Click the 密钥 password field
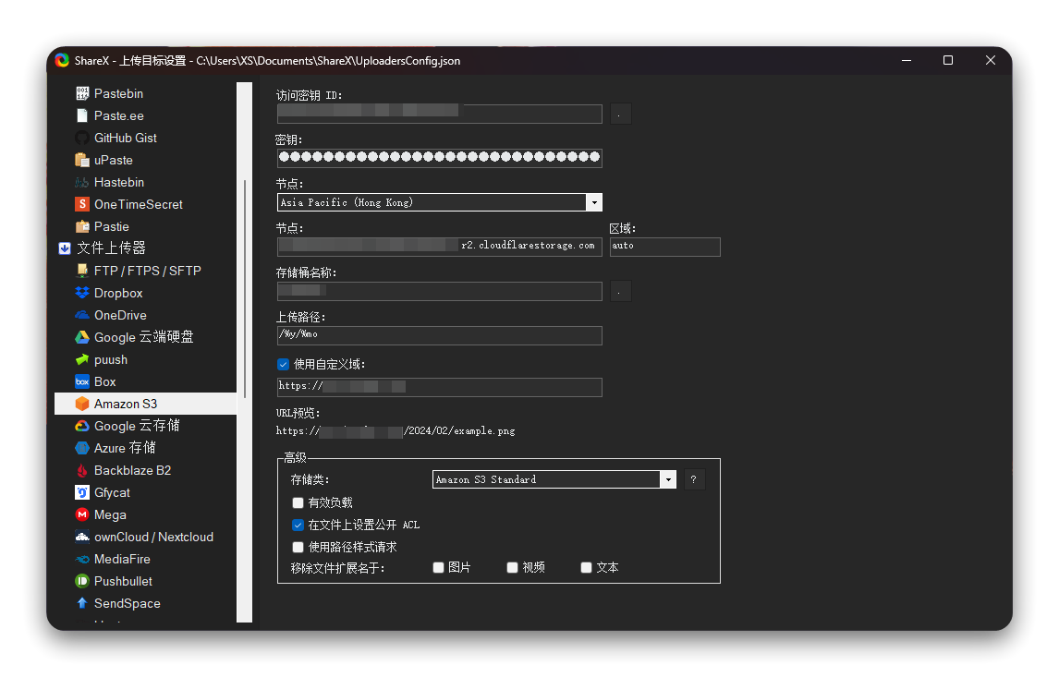1059x677 pixels. coord(440,158)
